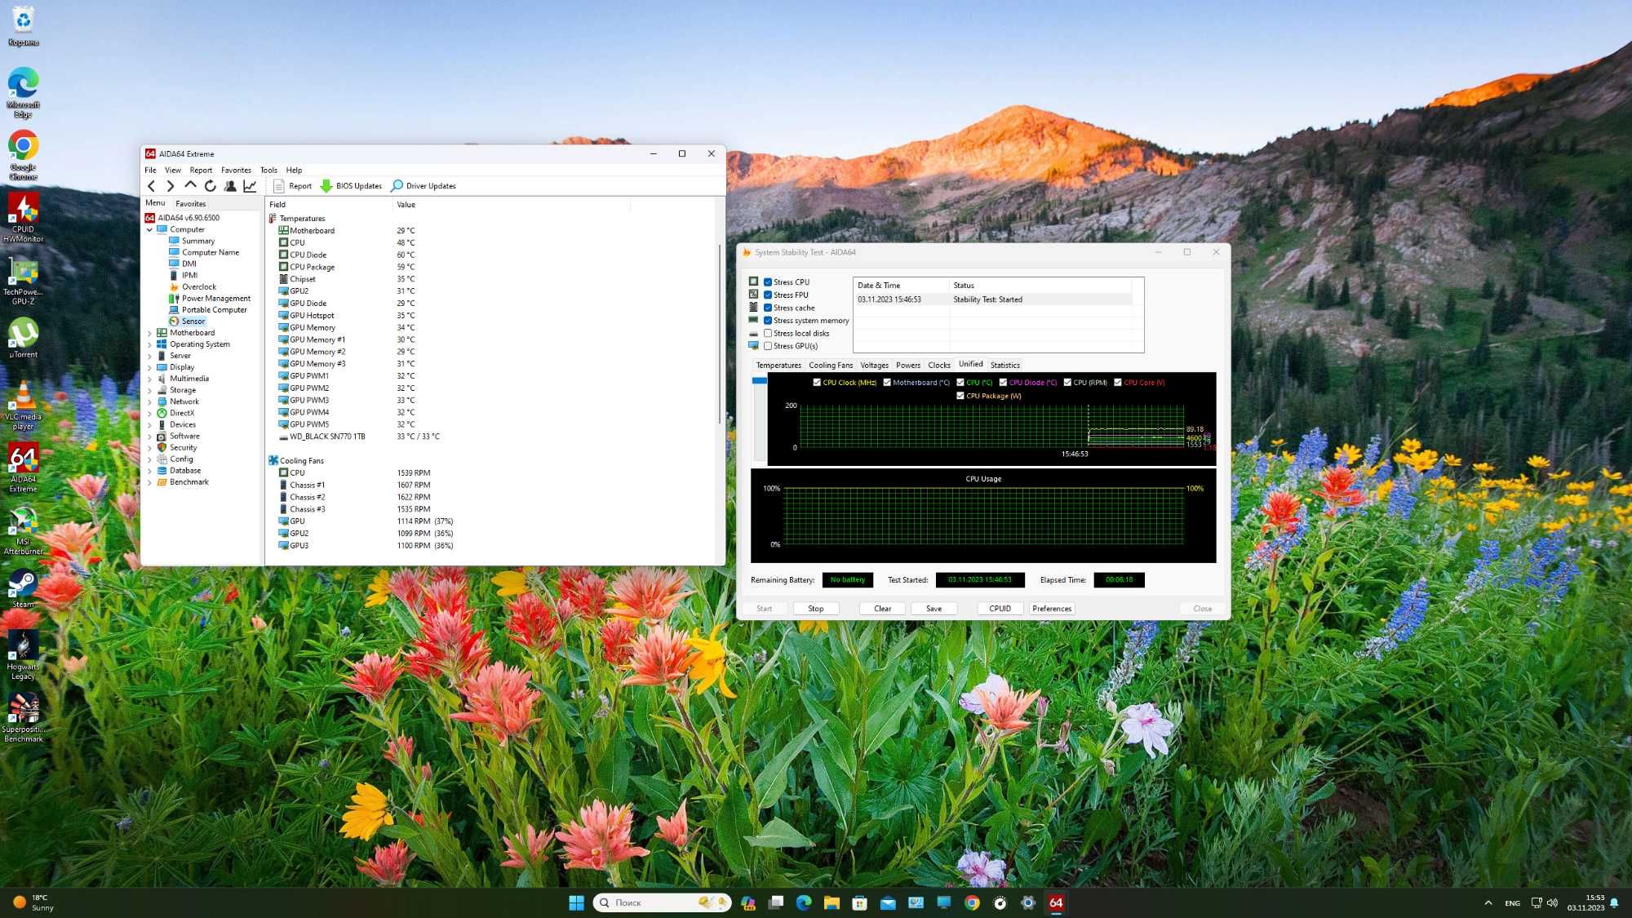
Task: Click the taskbar search field
Action: click(x=662, y=902)
